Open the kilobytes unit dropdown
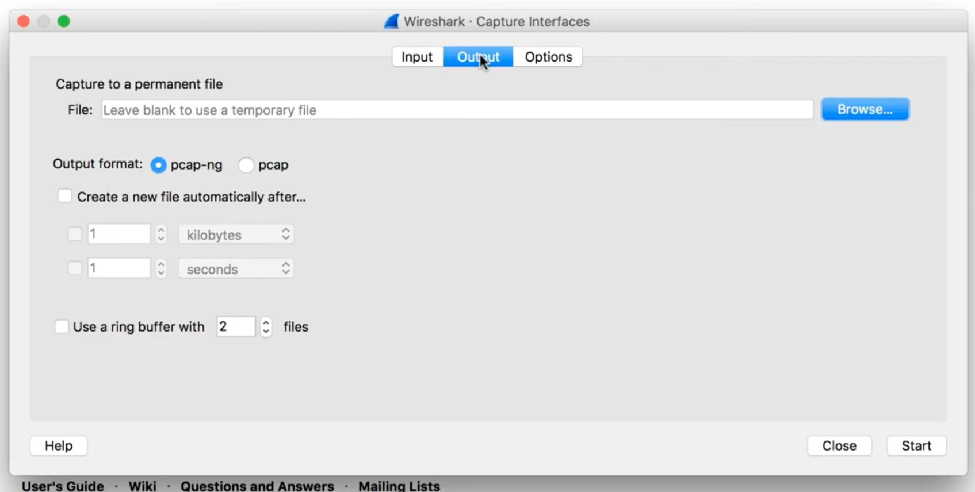 pyautogui.click(x=236, y=235)
